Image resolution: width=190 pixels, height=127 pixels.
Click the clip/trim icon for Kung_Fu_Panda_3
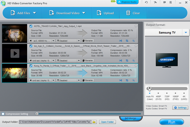click(121, 80)
